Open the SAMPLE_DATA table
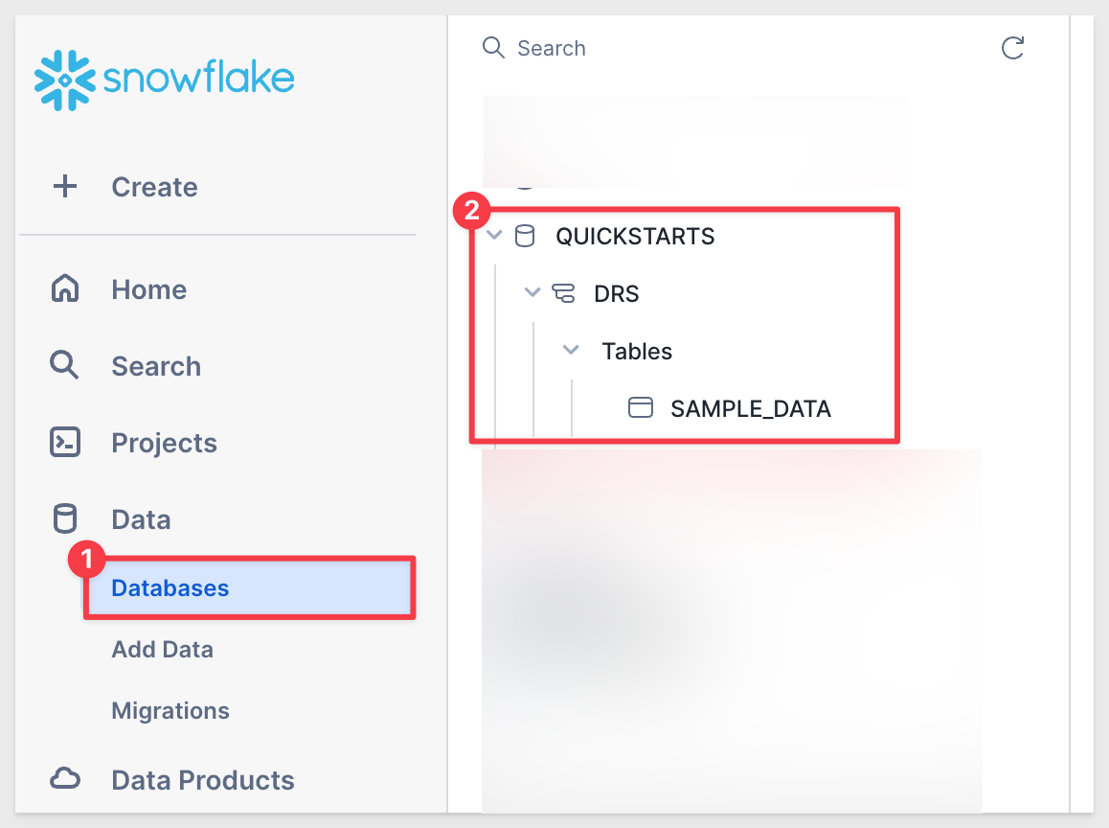This screenshot has width=1109, height=828. [x=751, y=408]
